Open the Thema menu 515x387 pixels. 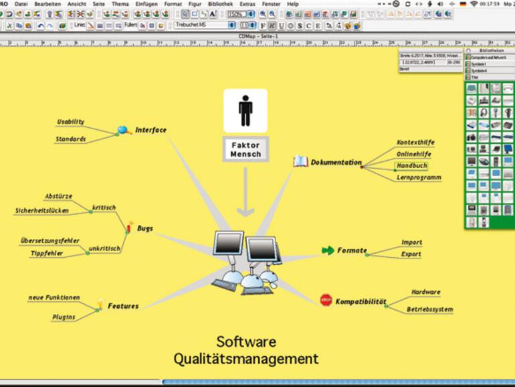pyautogui.click(x=120, y=4)
